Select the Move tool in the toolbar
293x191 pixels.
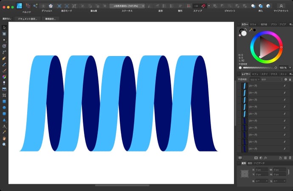click(x=4, y=27)
